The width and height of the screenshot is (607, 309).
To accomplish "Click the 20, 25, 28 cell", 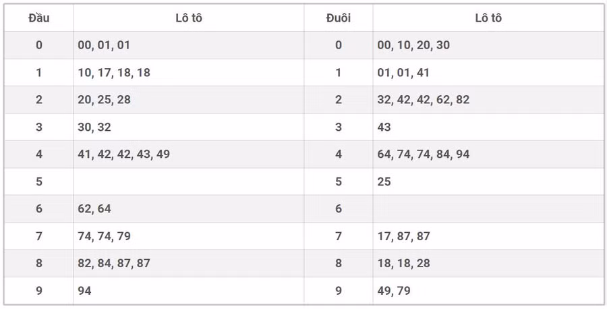I will click(x=104, y=100).
